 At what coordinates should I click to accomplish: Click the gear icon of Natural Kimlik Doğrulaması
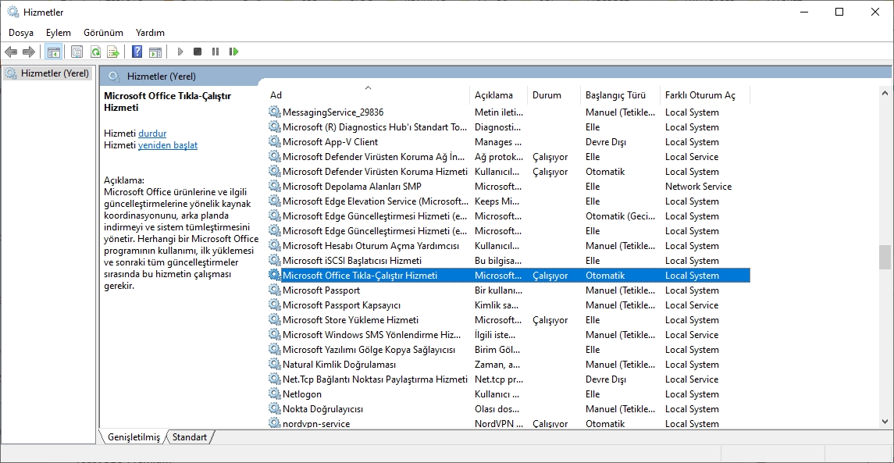tap(275, 365)
